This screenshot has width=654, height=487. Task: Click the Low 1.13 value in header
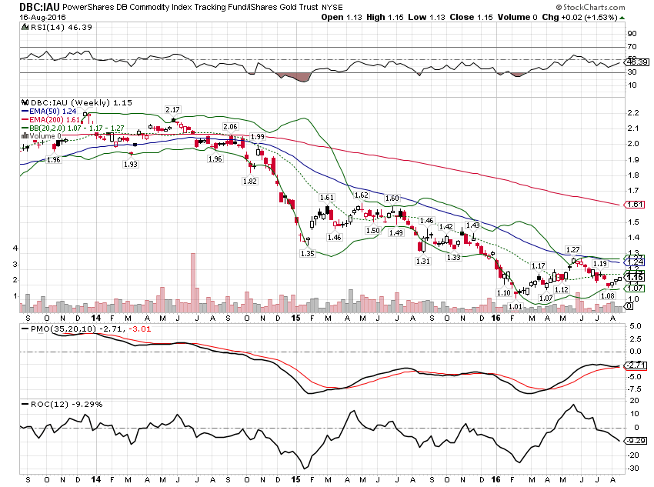coord(427,18)
